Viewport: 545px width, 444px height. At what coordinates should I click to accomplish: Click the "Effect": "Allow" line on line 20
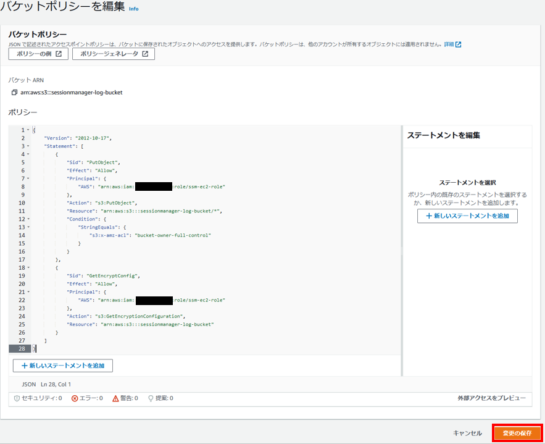92,284
